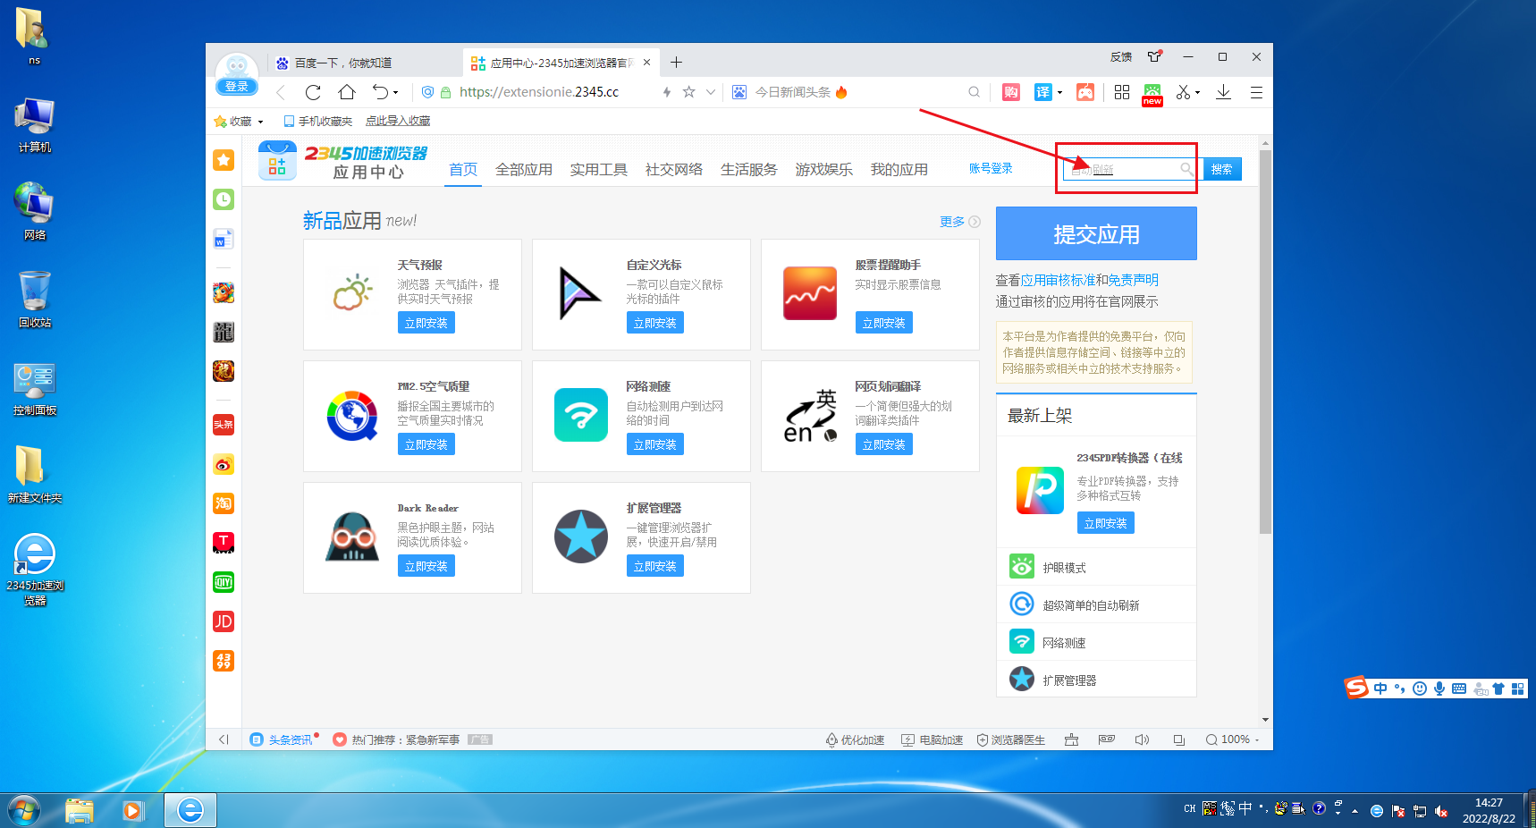This screenshot has width=1536, height=828.
Task: Close the 应用中心 browser tab
Action: (647, 63)
